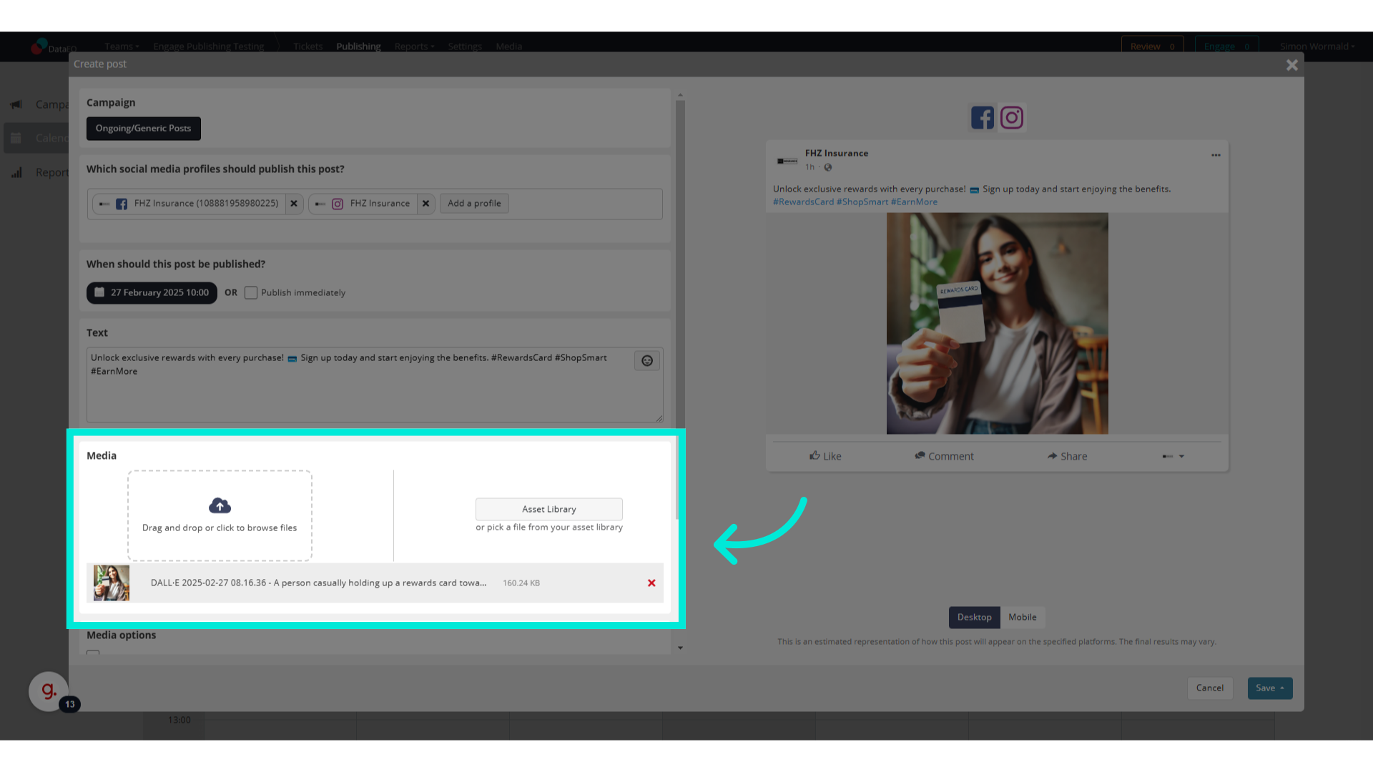Screen dimensions: 1373x772
Task: Click the Instagram preview icon
Action: tap(1012, 117)
